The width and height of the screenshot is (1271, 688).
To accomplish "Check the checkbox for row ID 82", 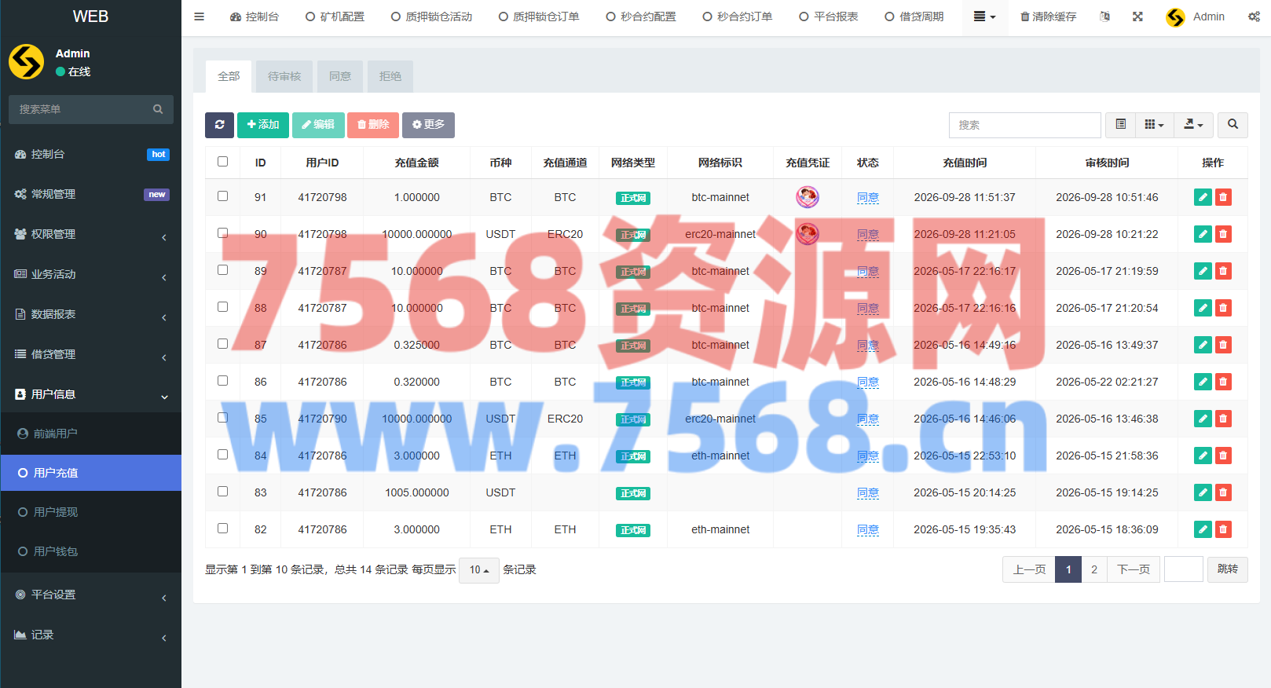I will click(222, 529).
